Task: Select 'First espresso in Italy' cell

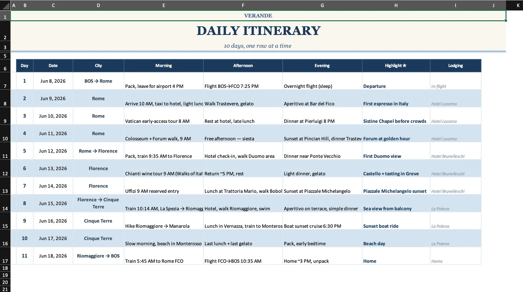Action: (x=396, y=98)
